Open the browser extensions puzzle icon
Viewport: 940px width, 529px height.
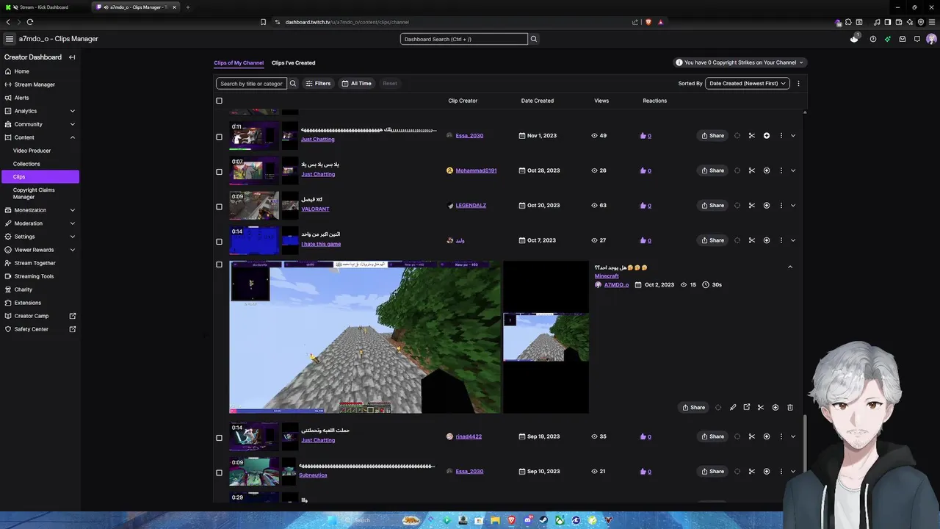[848, 22]
